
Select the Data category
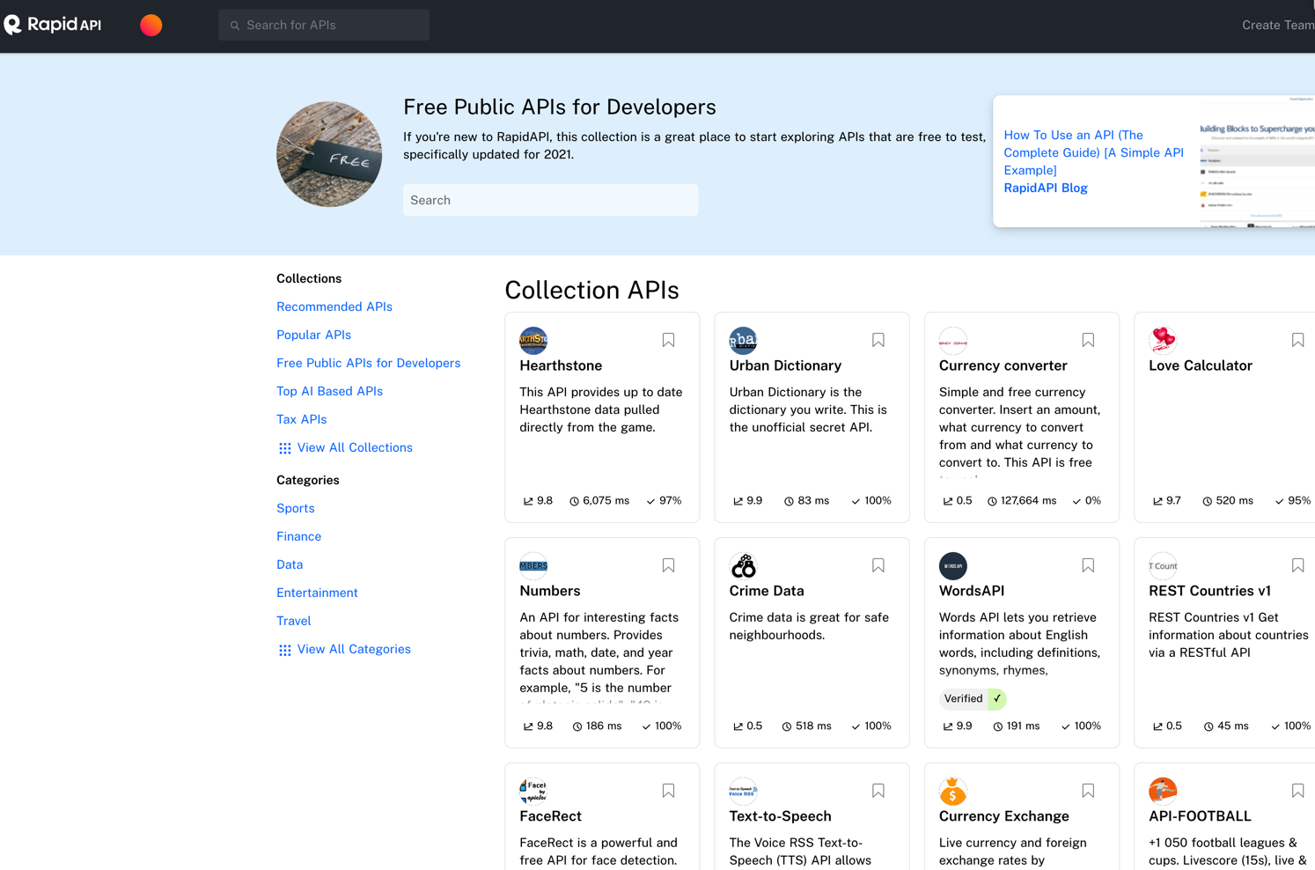point(290,564)
